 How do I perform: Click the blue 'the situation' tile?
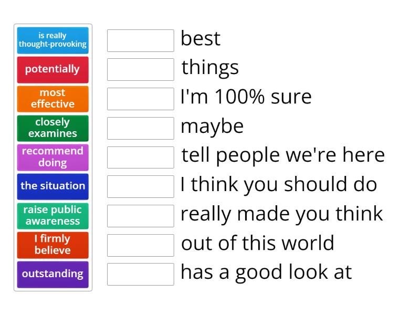(x=53, y=186)
